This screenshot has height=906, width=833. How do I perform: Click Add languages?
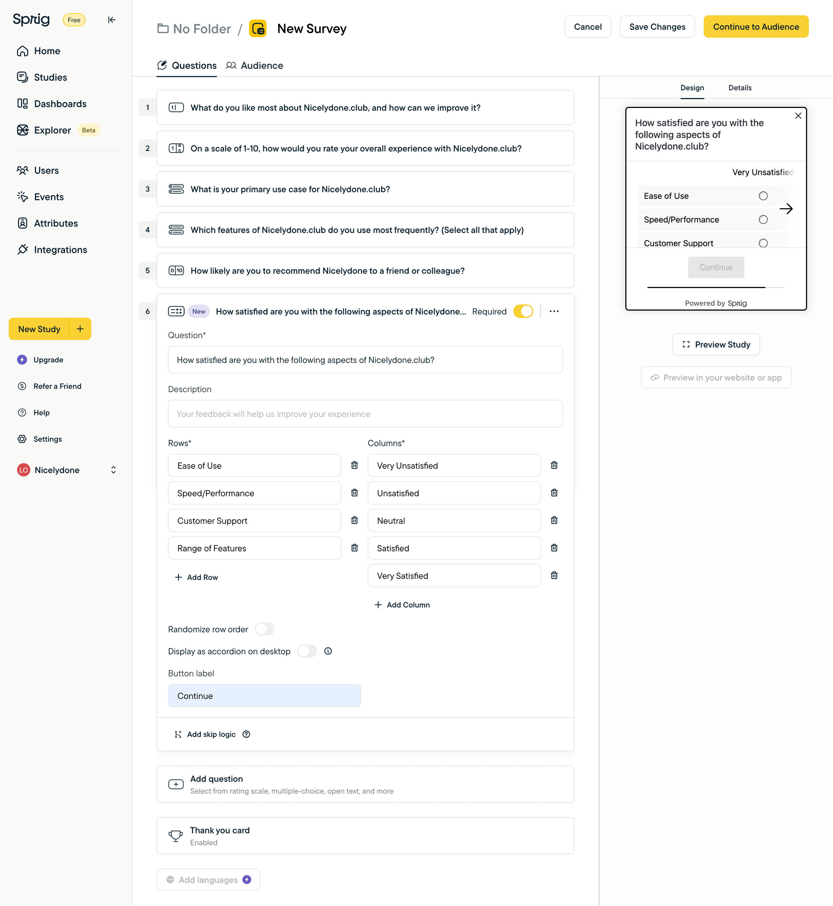(208, 879)
